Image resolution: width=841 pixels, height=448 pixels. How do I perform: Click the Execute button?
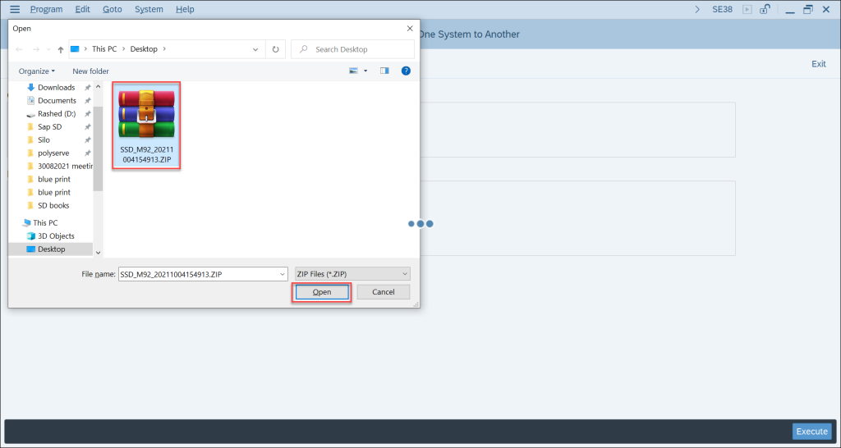tap(812, 432)
